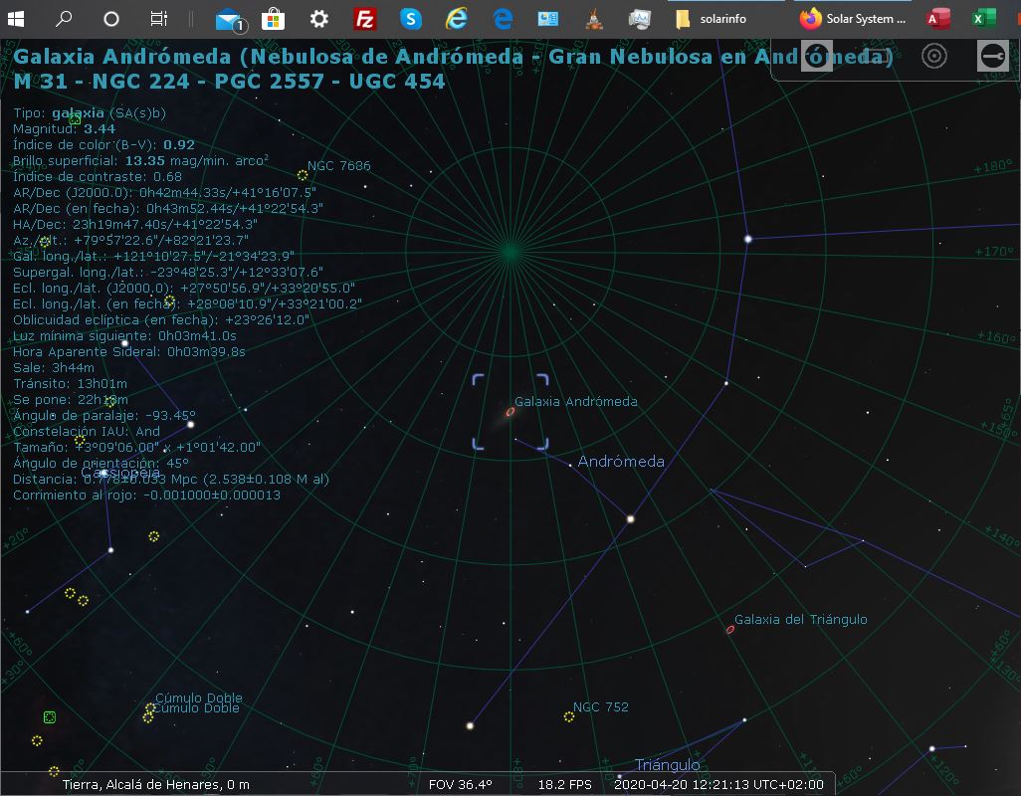This screenshot has width=1021, height=796.
Task: Select the NGC 7686 cluster marker
Action: (303, 174)
